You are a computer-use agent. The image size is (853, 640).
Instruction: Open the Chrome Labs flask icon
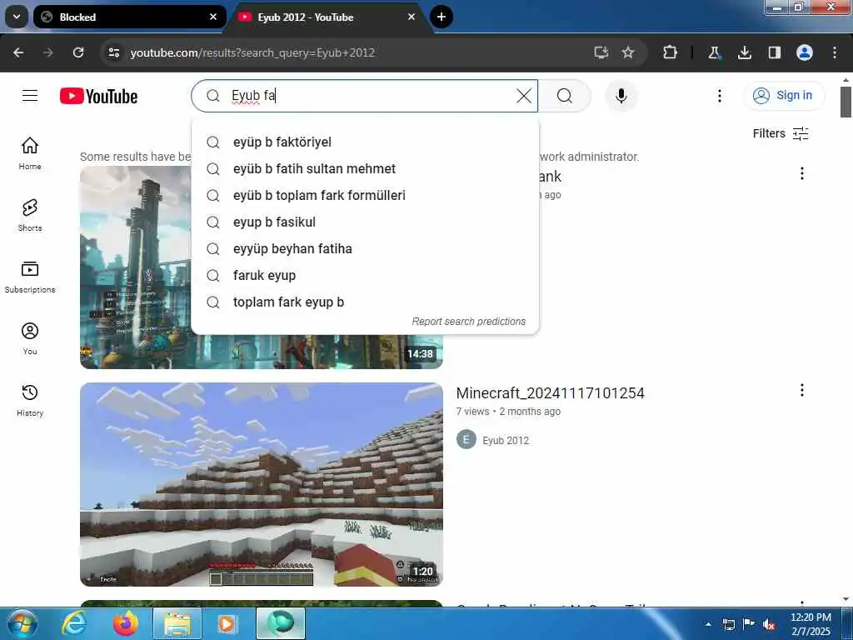(714, 52)
